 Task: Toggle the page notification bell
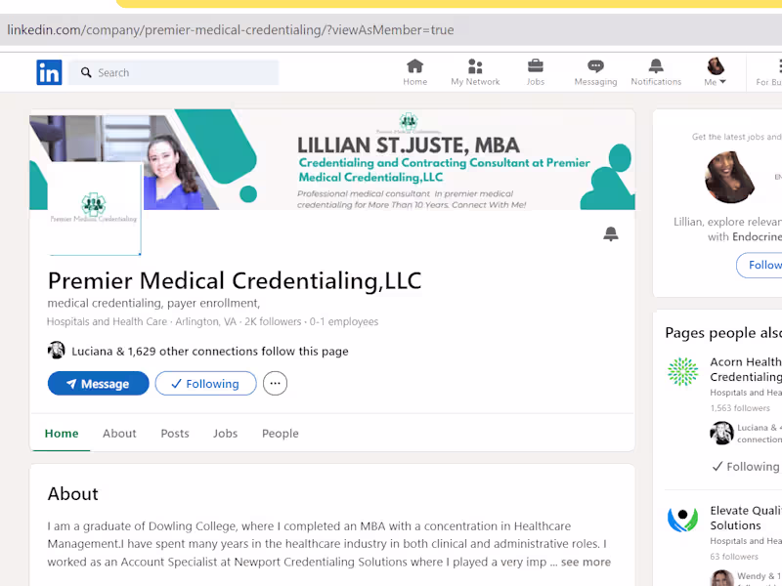[x=611, y=234]
